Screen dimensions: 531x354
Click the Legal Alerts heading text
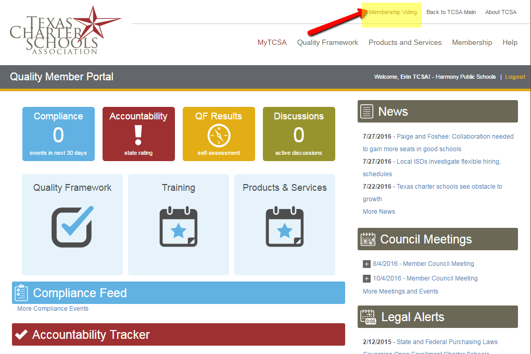pyautogui.click(x=412, y=317)
